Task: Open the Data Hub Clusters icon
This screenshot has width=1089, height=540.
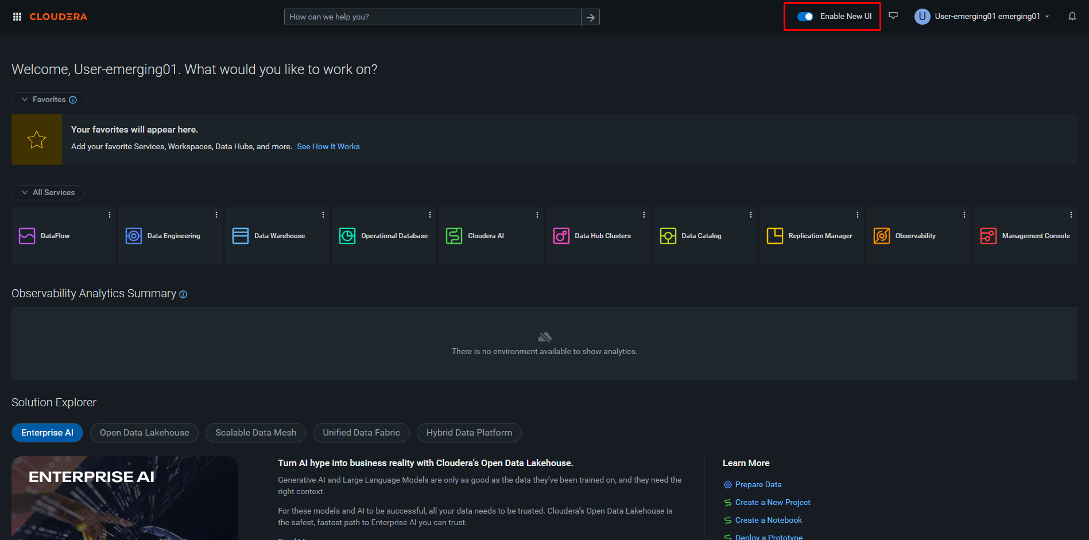Action: tap(561, 236)
